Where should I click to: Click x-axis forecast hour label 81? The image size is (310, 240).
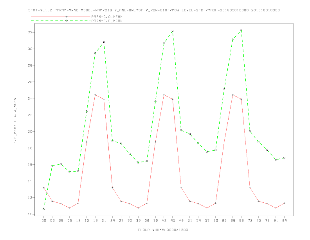pos(276,220)
